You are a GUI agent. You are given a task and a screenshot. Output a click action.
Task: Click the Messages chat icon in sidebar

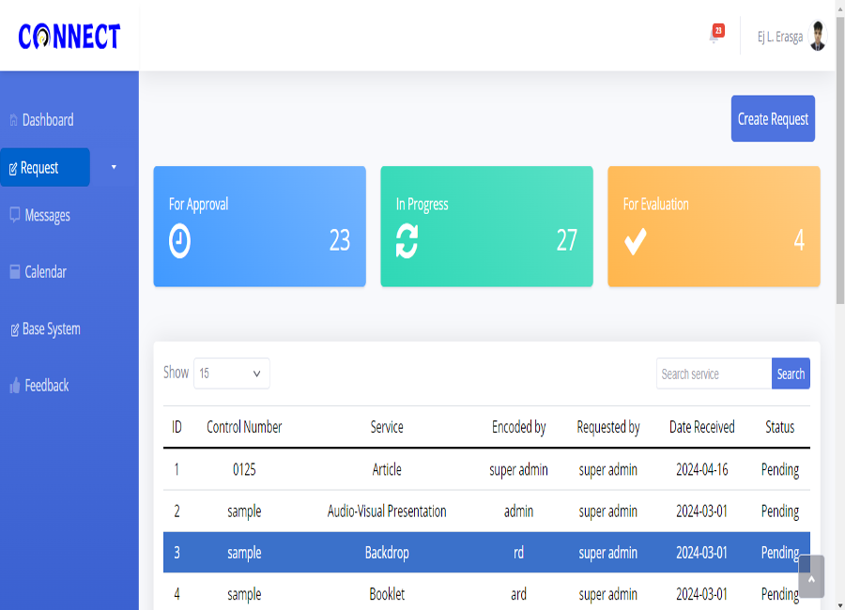point(14,215)
